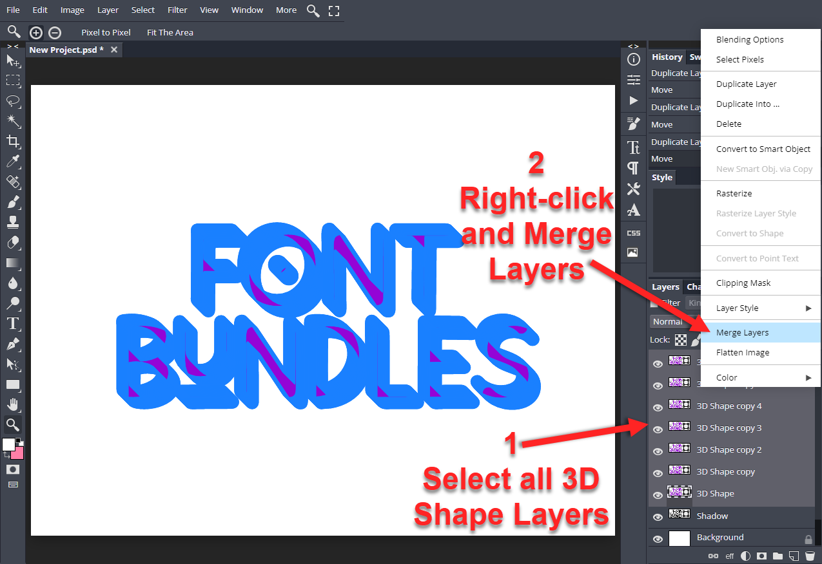The image size is (822, 564).
Task: Open the Actions play panel icon
Action: point(634,100)
